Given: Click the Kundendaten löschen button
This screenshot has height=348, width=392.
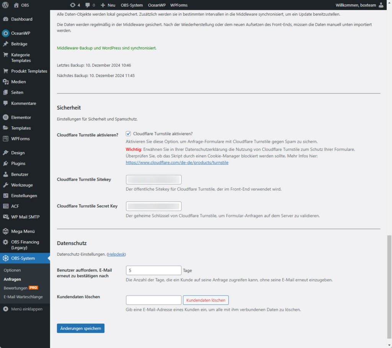Looking at the screenshot, I should (x=206, y=300).
